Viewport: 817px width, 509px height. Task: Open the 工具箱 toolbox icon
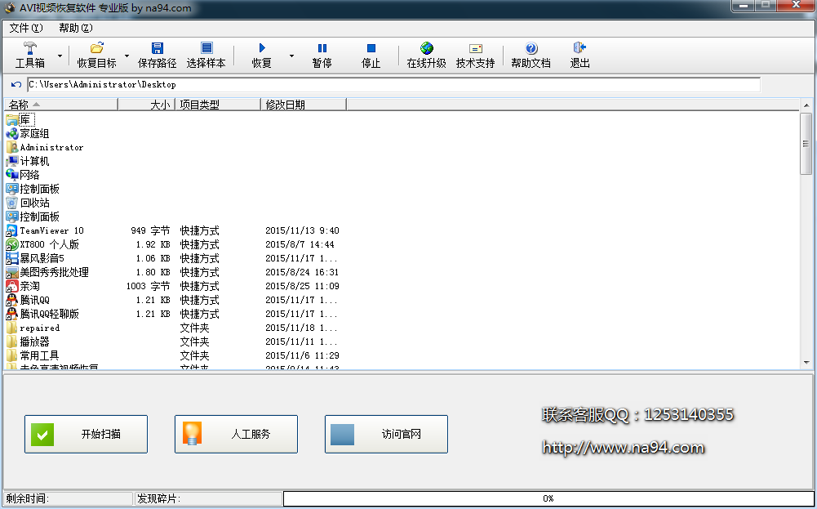[31, 49]
